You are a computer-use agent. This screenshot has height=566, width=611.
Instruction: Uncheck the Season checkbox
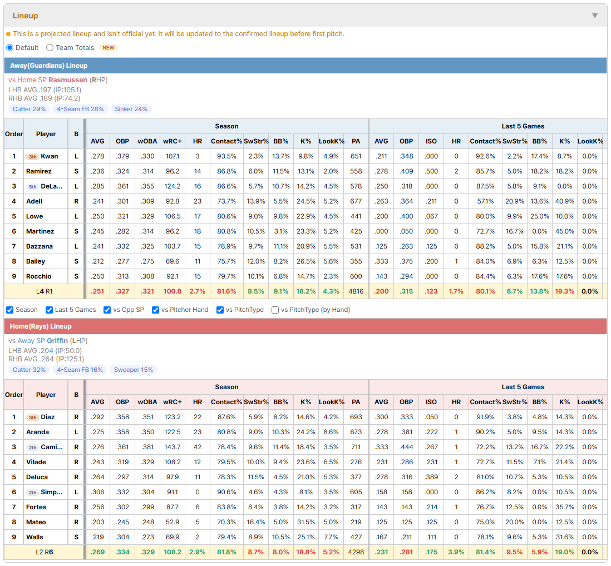coord(10,310)
